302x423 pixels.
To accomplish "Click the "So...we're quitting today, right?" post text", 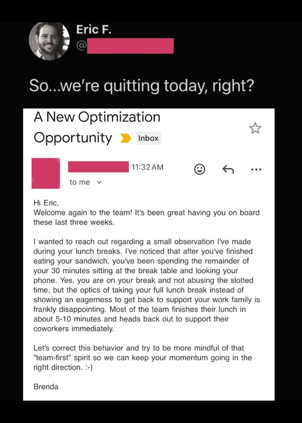I will pos(141,86).
